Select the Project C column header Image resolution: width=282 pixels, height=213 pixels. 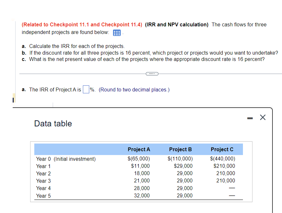click(222, 149)
